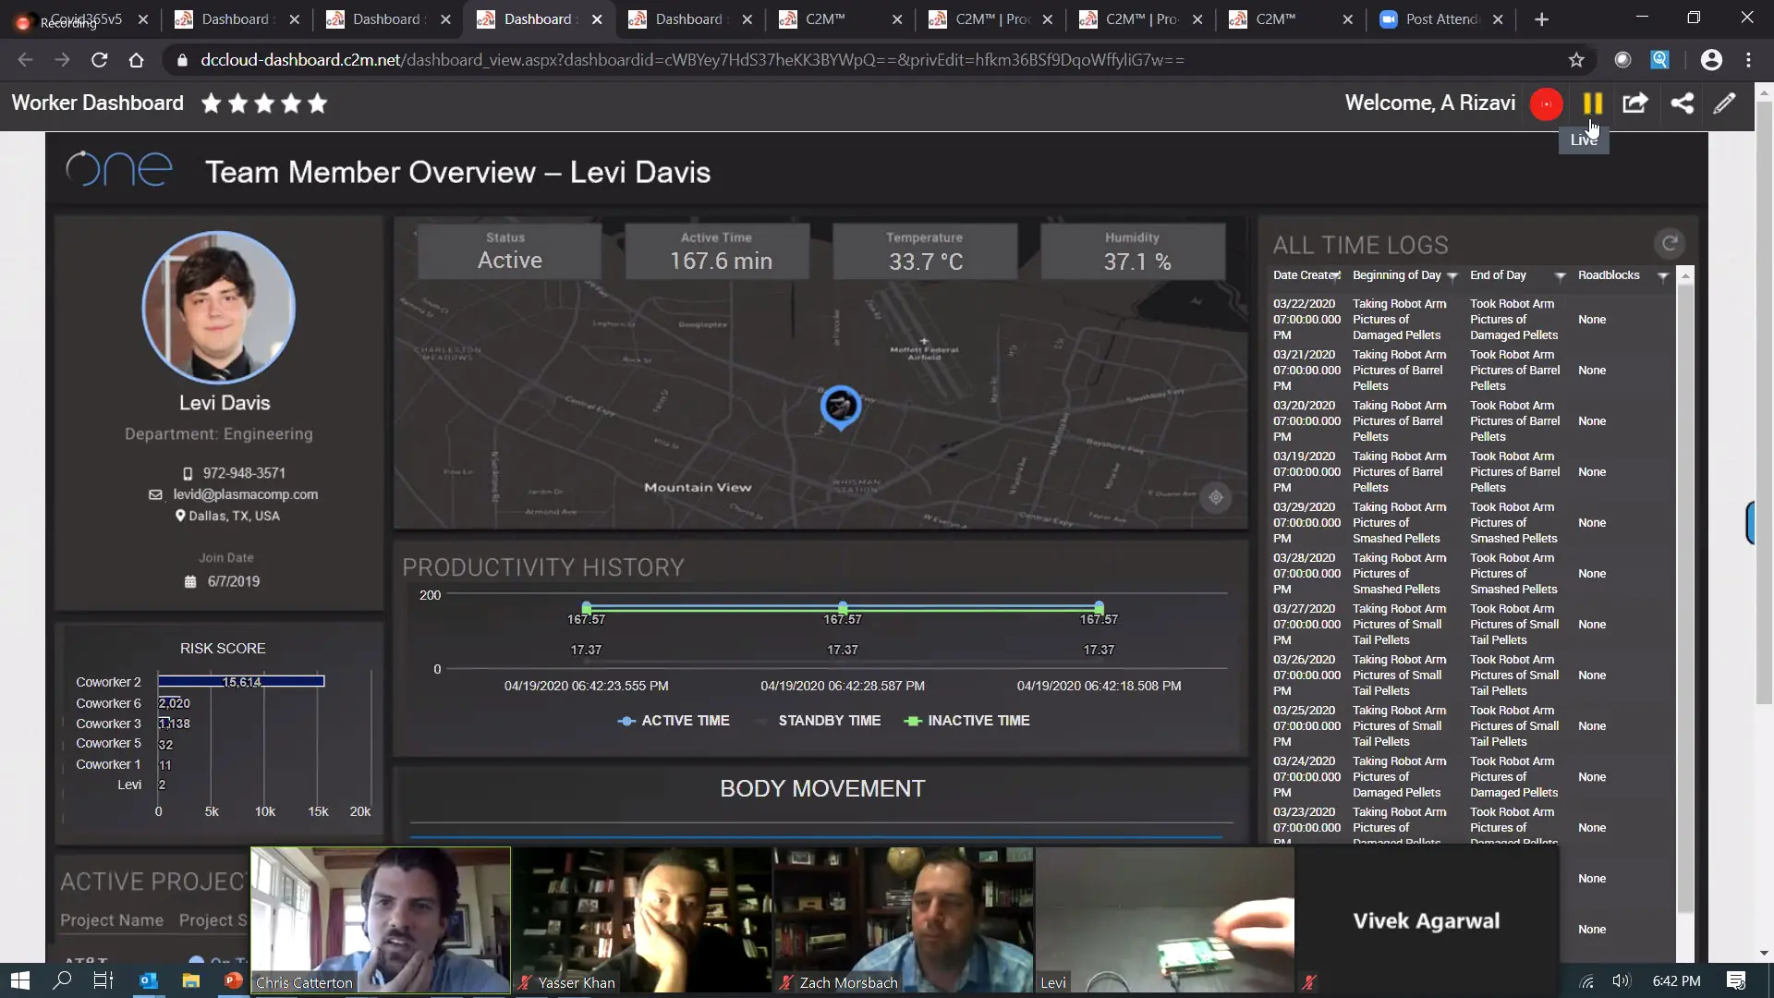Click the red record button in header
This screenshot has height=998, width=1774.
point(1546,103)
